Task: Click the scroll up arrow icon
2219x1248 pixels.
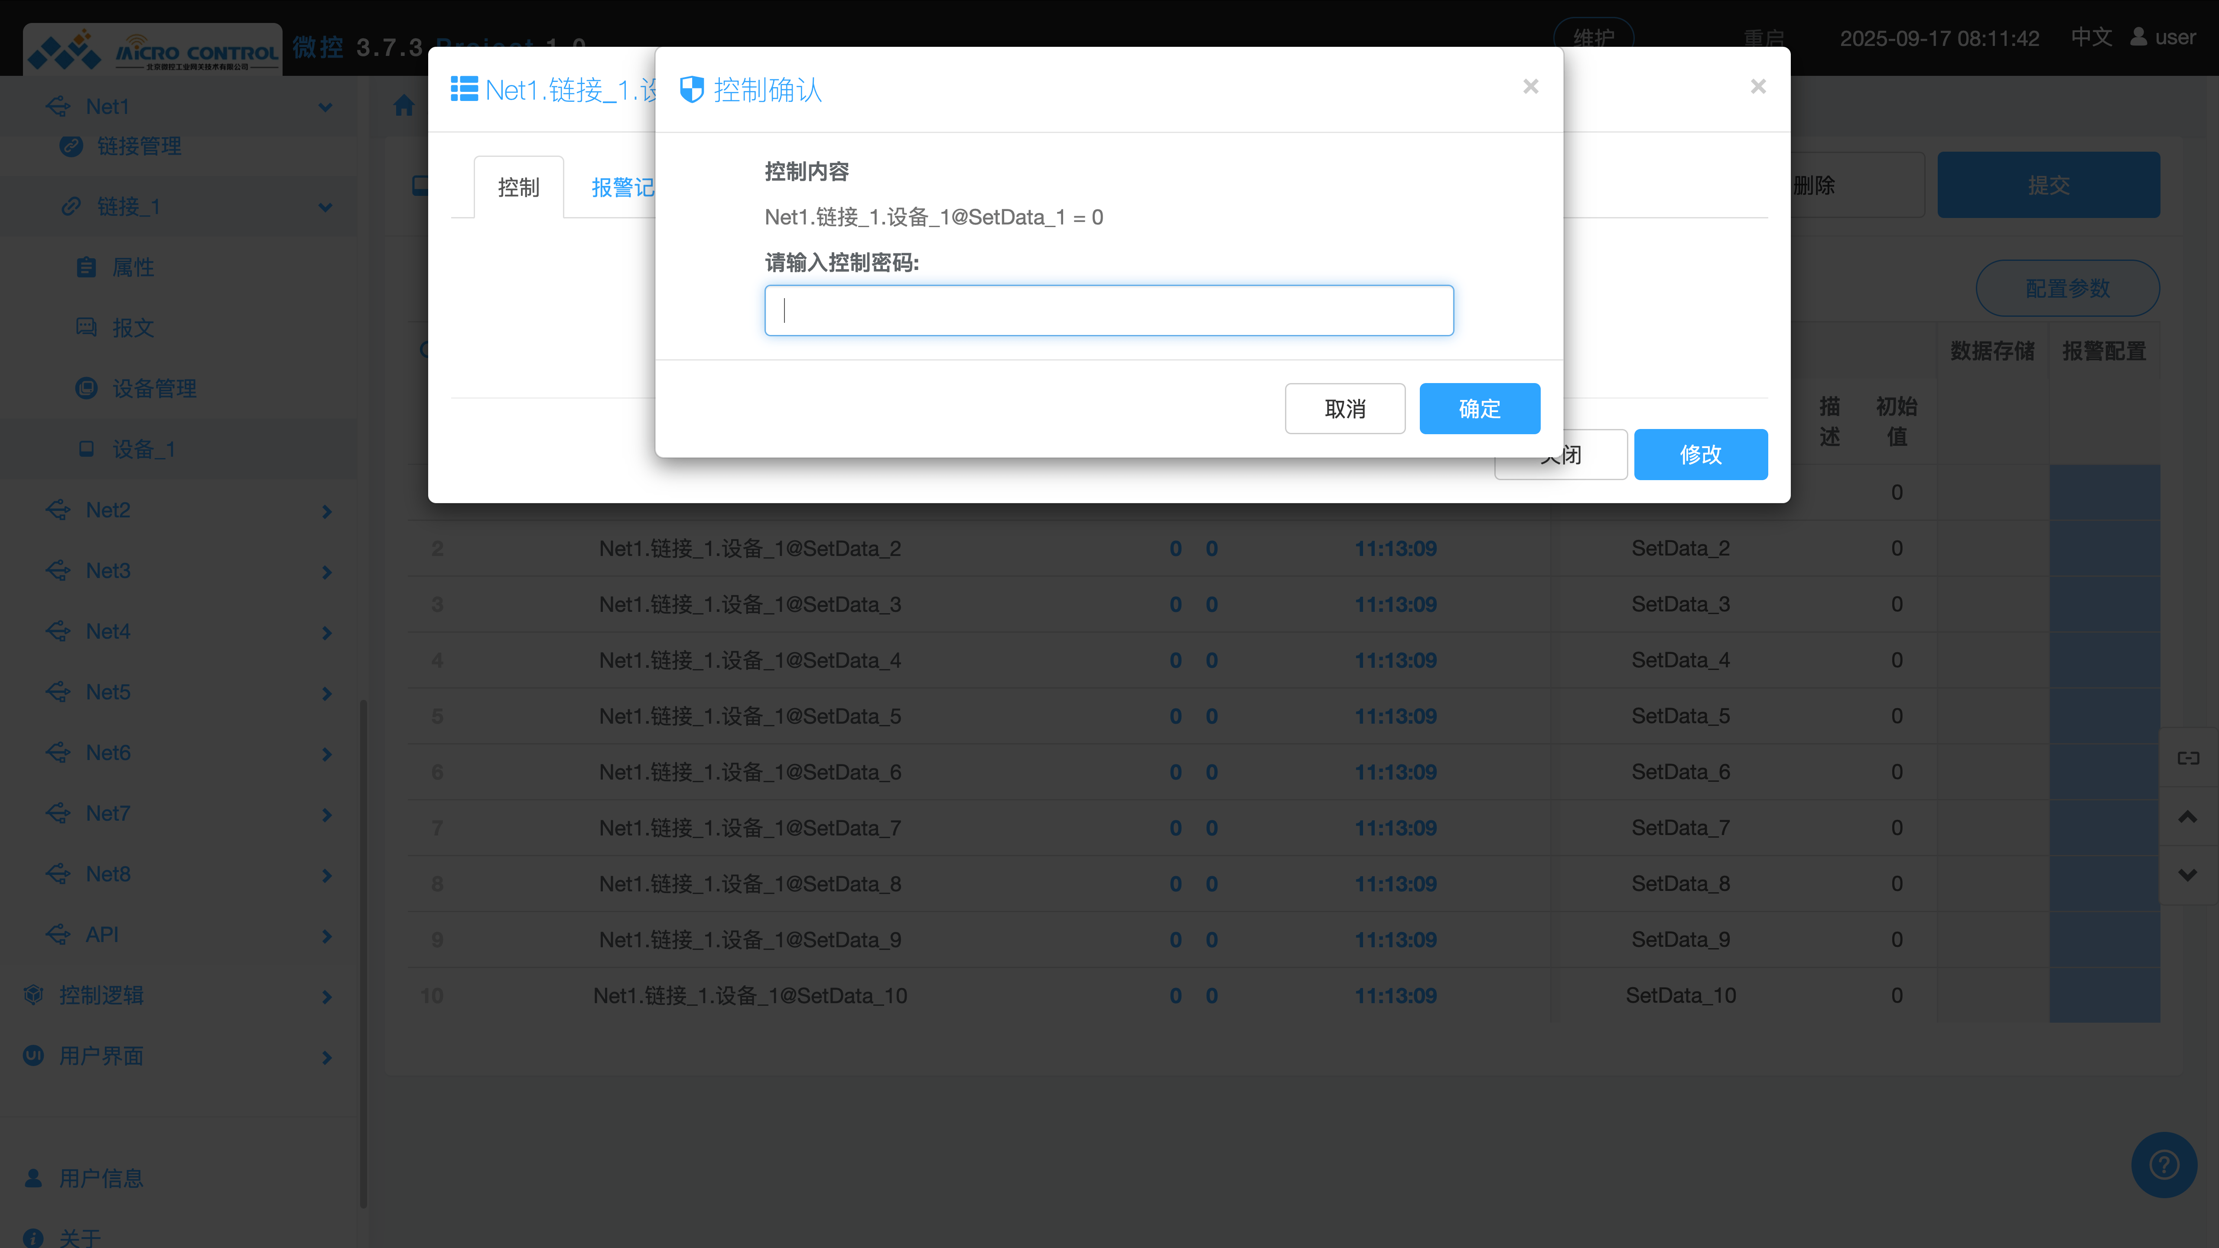Action: 2187,816
